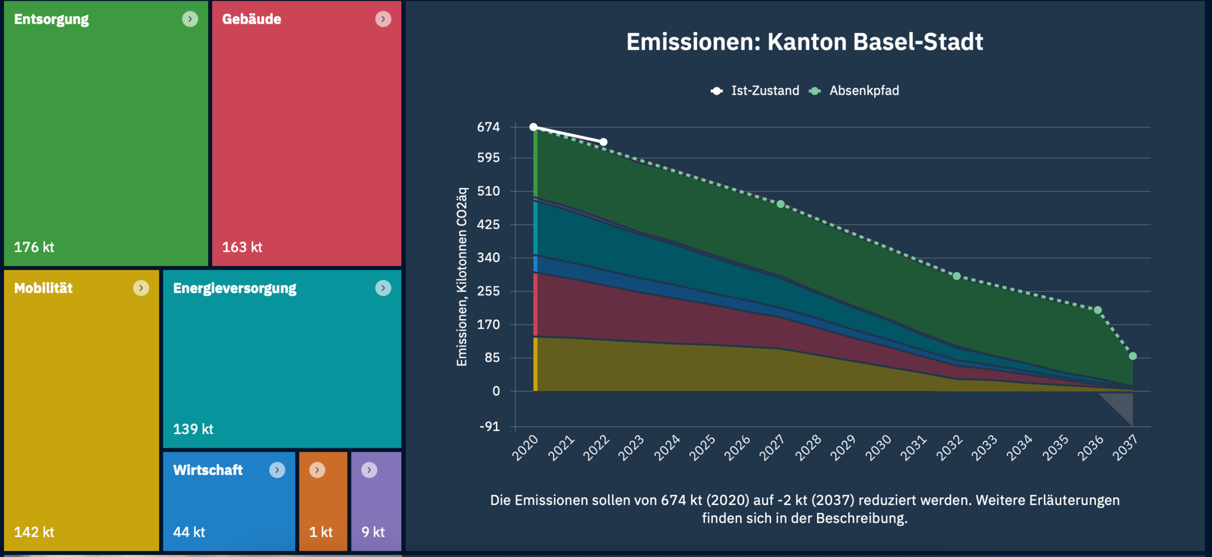Open Gebäude details via its arrow icon
This screenshot has height=557, width=1212.
click(383, 19)
